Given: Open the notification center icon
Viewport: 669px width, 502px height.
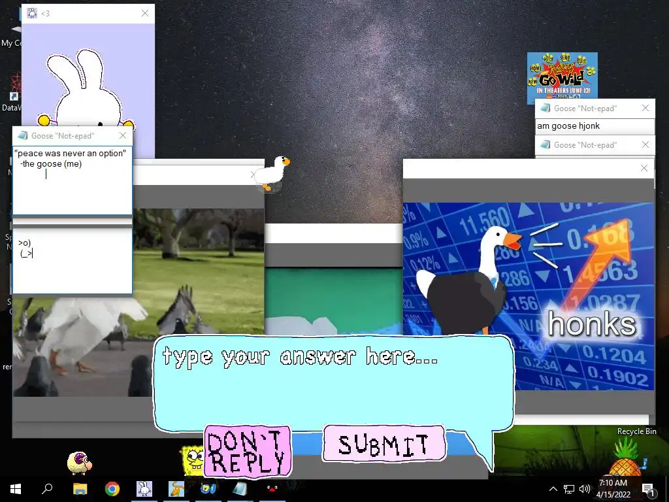Looking at the screenshot, I should (648, 489).
